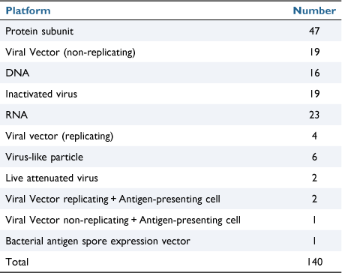Select the Live attenuated virus row label
This screenshot has height=273, width=342.
(x=52, y=178)
